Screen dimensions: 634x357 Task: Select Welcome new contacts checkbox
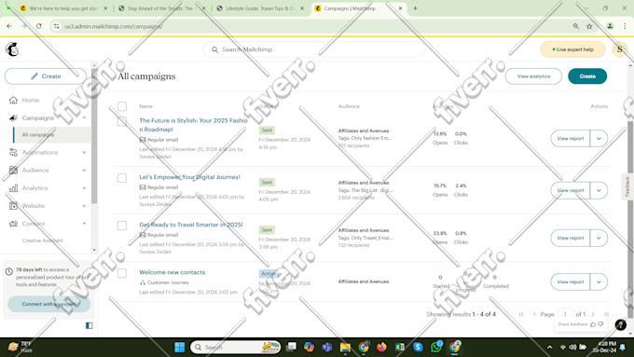[x=122, y=273]
